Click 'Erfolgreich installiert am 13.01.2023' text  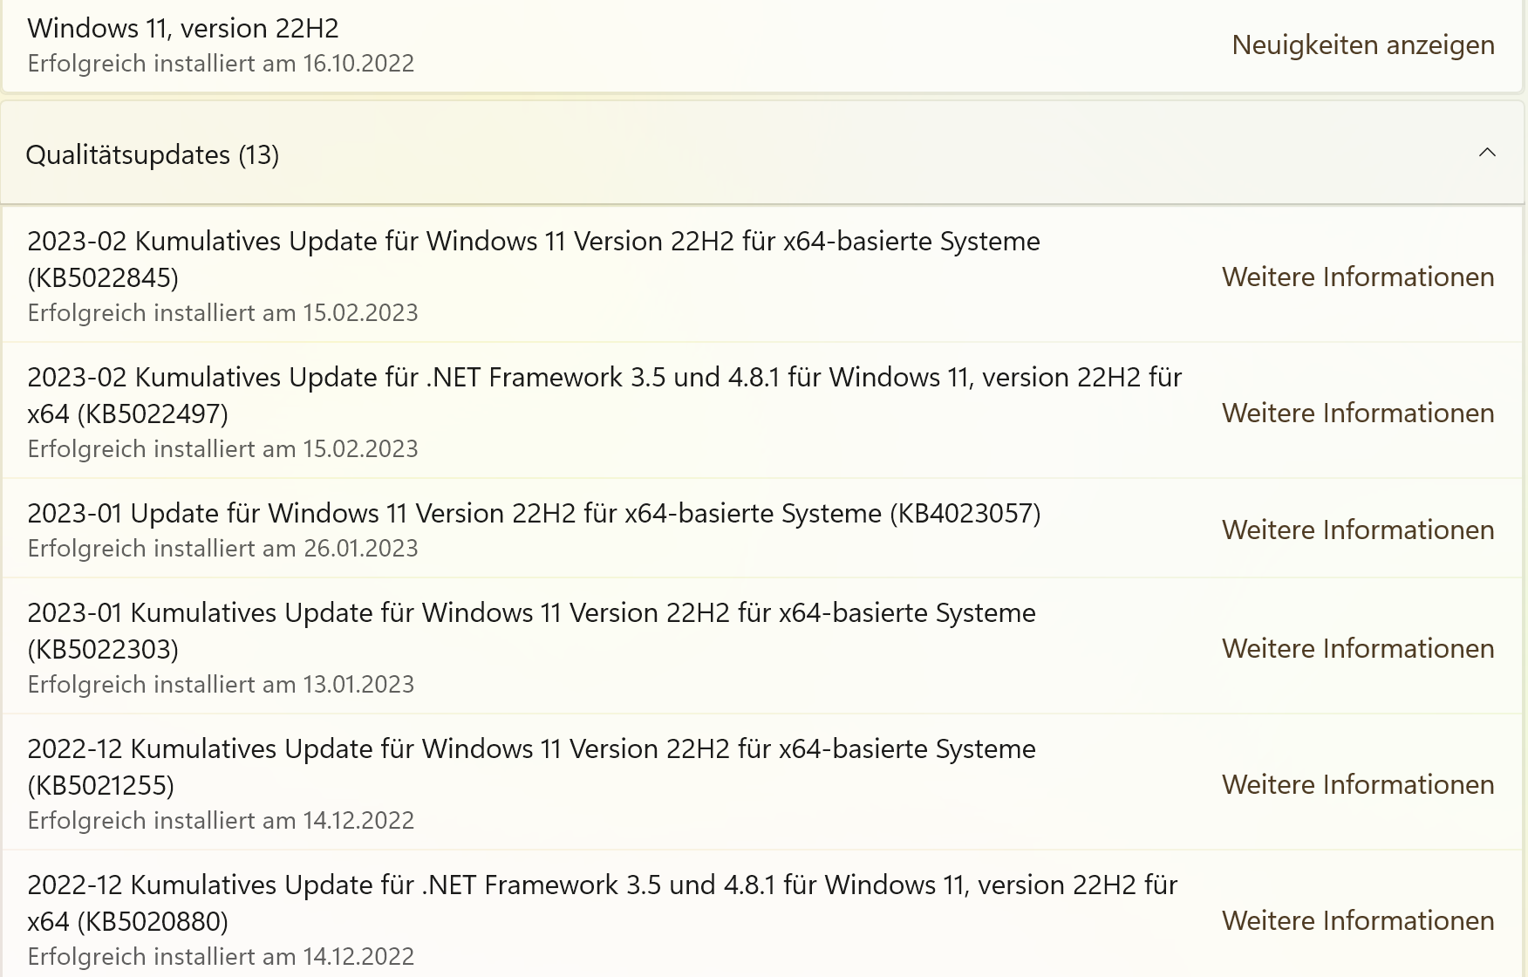pos(221,685)
